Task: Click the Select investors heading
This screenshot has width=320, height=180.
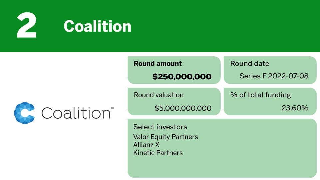Action: 160,127
